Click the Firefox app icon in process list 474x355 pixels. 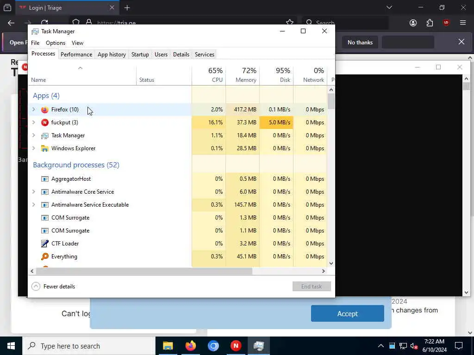pyautogui.click(x=45, y=110)
